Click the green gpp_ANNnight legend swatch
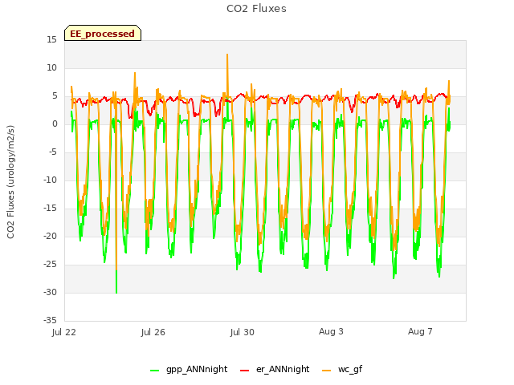514x385 pixels. coord(155,371)
